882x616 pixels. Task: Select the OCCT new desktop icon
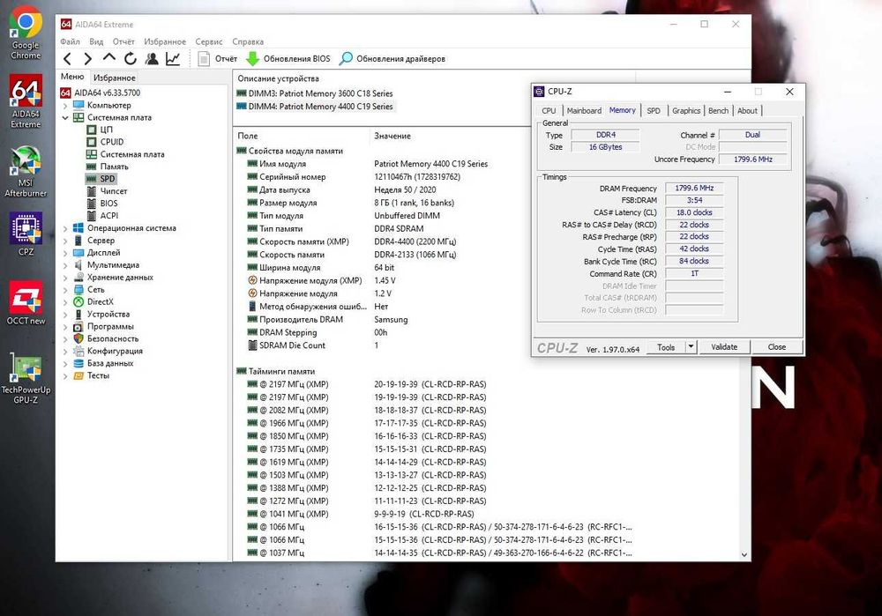pyautogui.click(x=26, y=303)
